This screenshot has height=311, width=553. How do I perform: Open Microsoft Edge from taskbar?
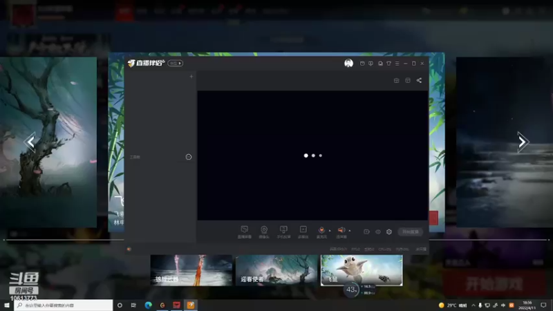click(x=148, y=305)
